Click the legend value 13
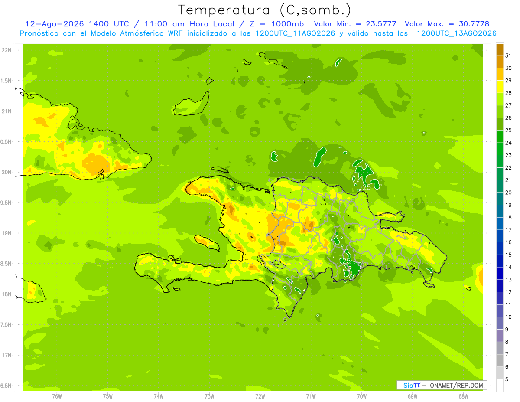 [509, 280]
